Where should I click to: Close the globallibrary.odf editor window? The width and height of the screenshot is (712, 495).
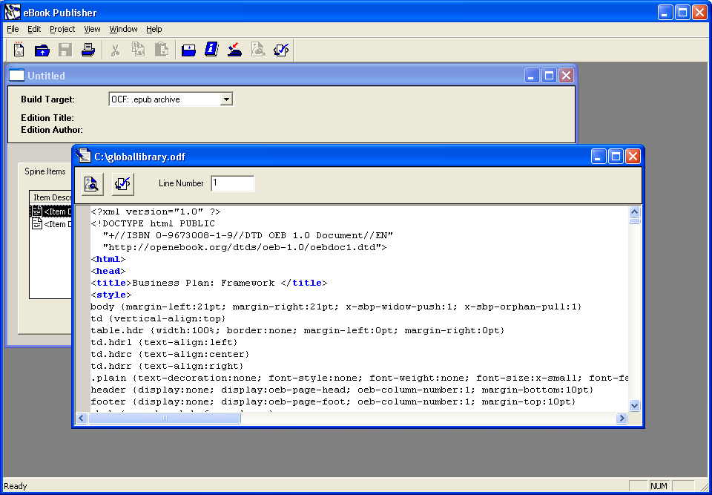(633, 157)
